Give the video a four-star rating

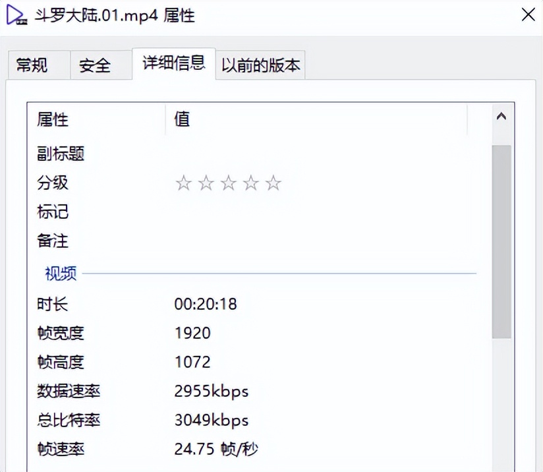pyautogui.click(x=251, y=183)
